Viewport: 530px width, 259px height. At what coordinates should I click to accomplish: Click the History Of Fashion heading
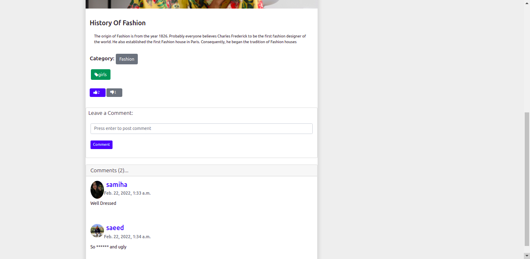(x=117, y=23)
